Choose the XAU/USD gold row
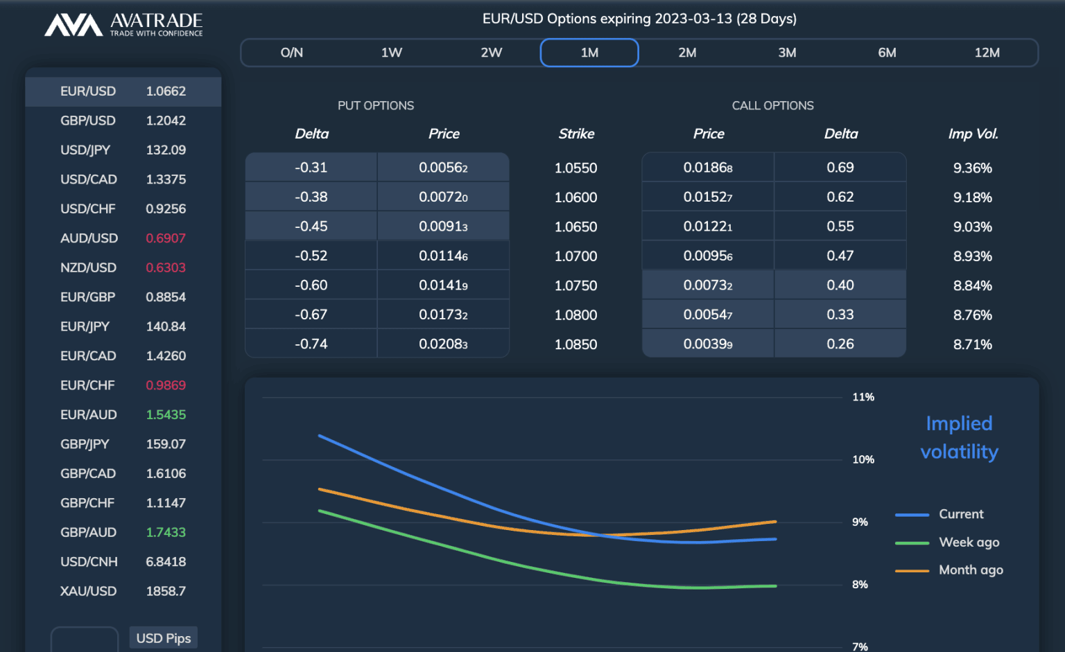 click(123, 591)
